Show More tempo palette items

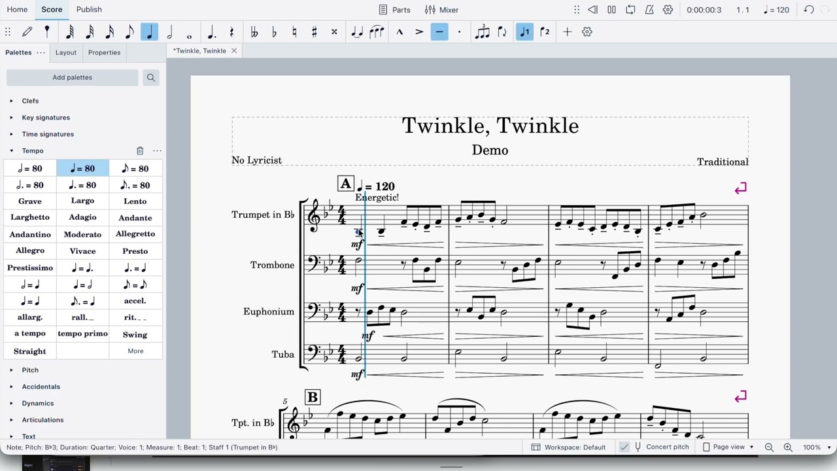pyautogui.click(x=135, y=351)
